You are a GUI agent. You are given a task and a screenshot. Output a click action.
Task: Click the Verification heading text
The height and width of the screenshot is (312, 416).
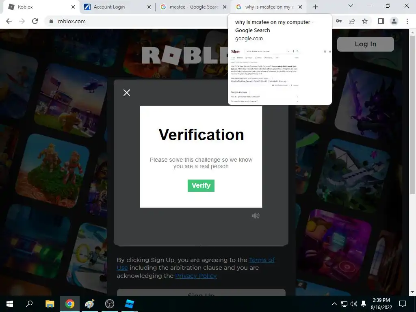pyautogui.click(x=201, y=134)
